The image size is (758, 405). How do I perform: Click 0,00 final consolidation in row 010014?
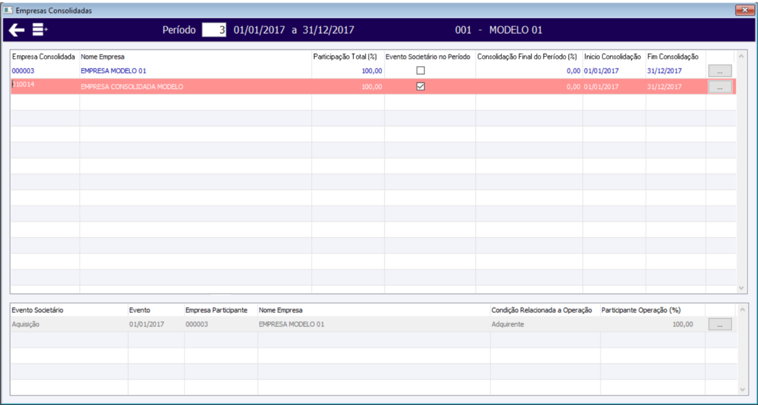pyautogui.click(x=574, y=87)
